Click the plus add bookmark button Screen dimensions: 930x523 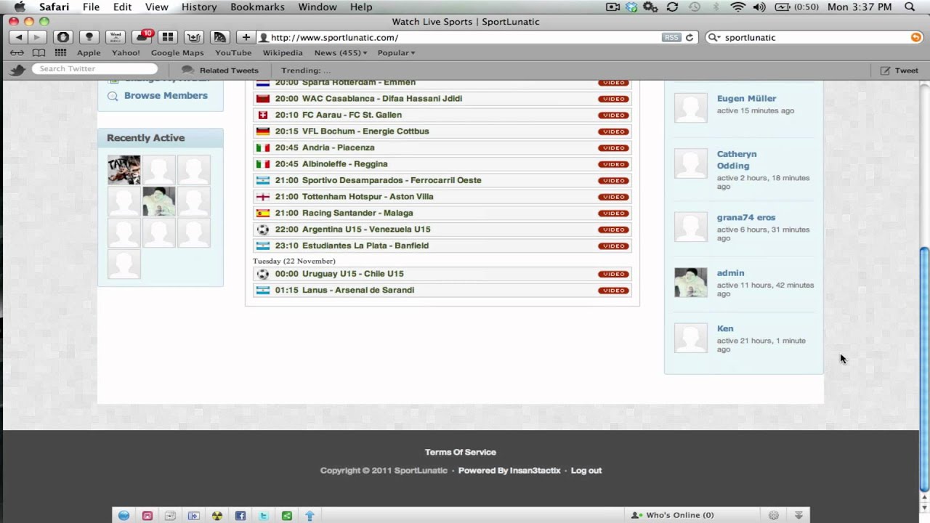246,37
